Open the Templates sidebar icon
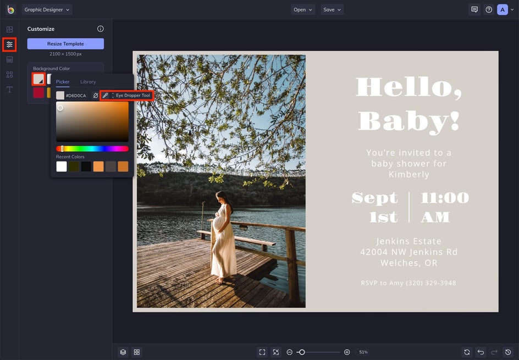519x360 pixels. (9, 59)
